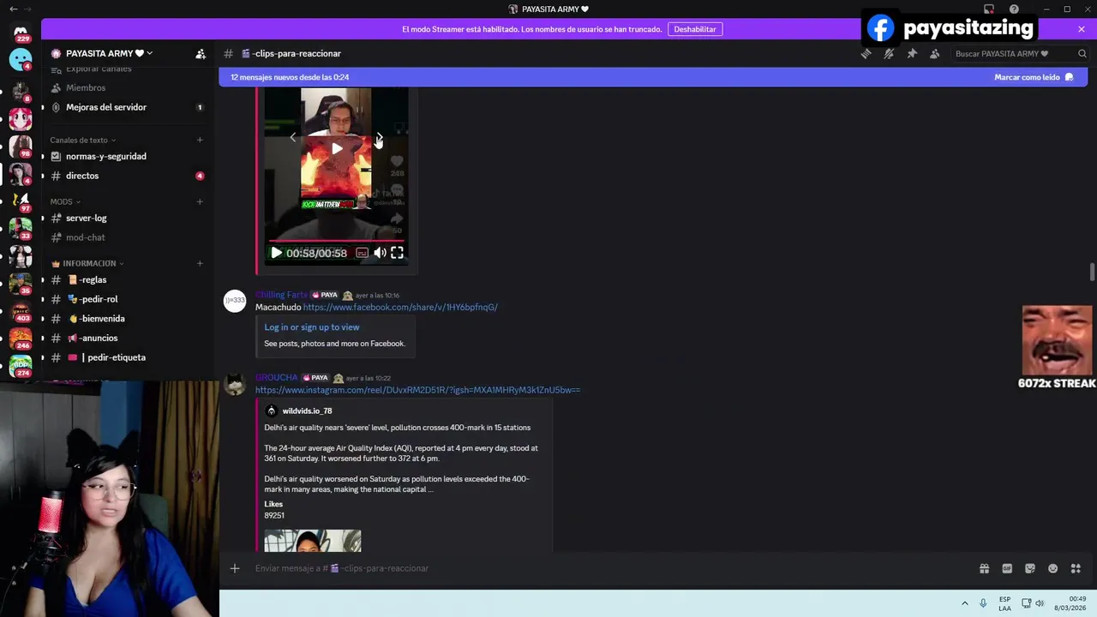Play the embedded video center button
Screen dimensions: 1097x617
click(337, 148)
